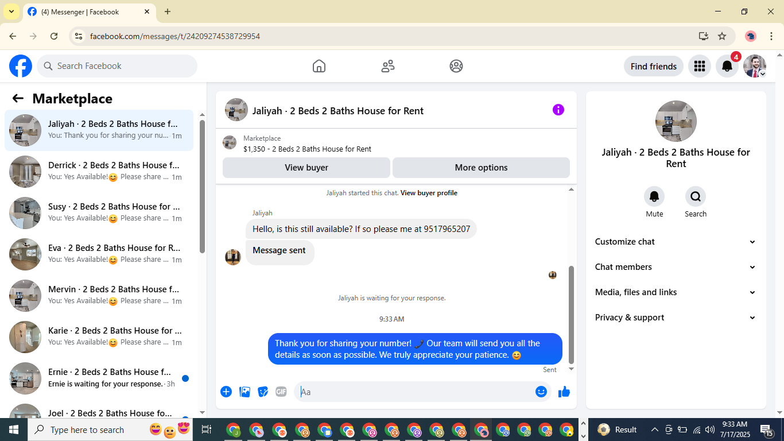Open the account profile picture menu
The width and height of the screenshot is (784, 441).
tap(755, 66)
